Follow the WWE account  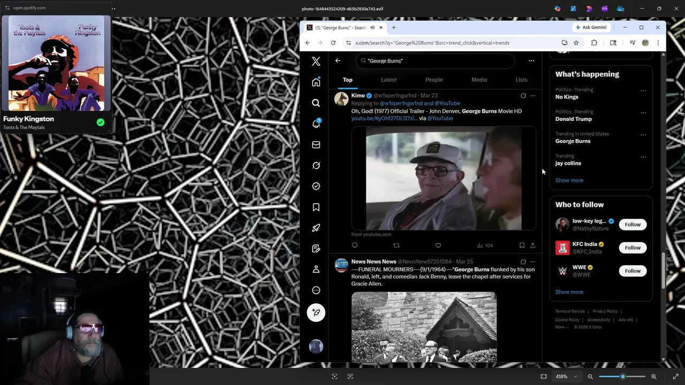point(633,271)
